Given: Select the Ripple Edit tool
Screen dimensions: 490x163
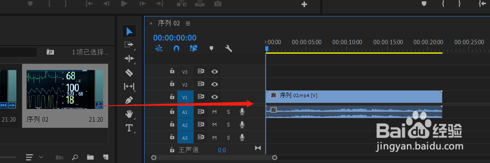Looking at the screenshot, I should [129, 59].
